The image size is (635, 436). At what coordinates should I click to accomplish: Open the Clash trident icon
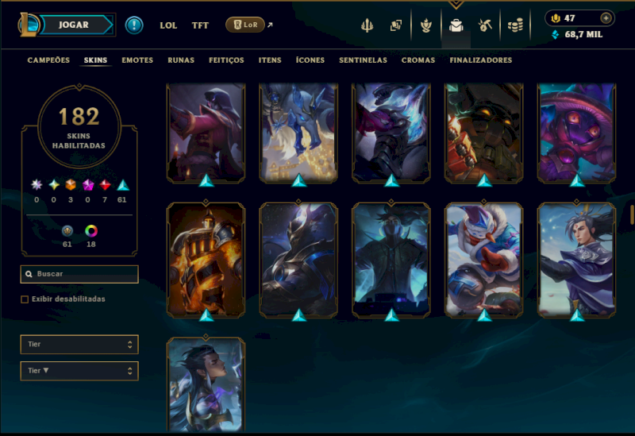(x=367, y=25)
